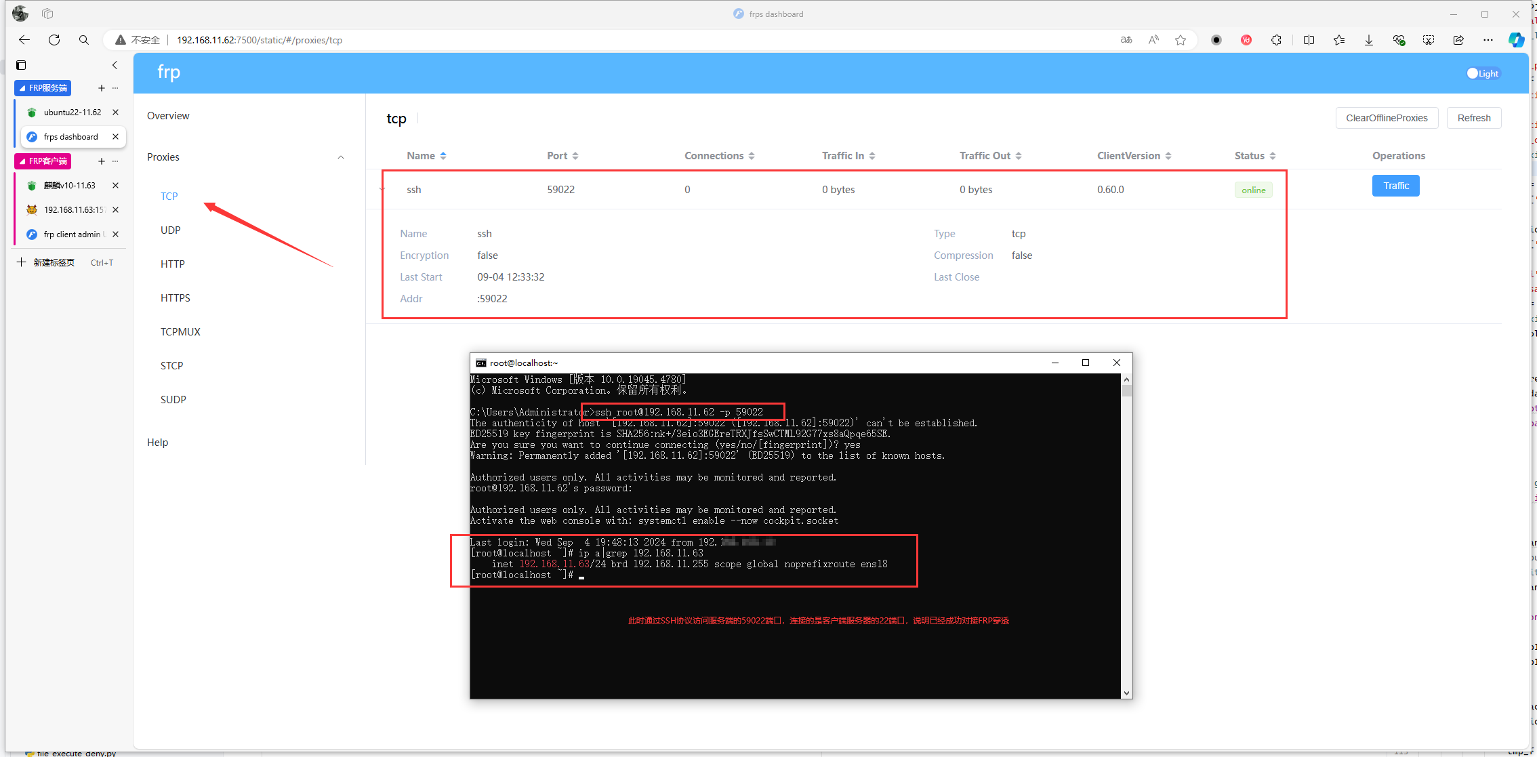Expand the UDP proxies section

[171, 230]
